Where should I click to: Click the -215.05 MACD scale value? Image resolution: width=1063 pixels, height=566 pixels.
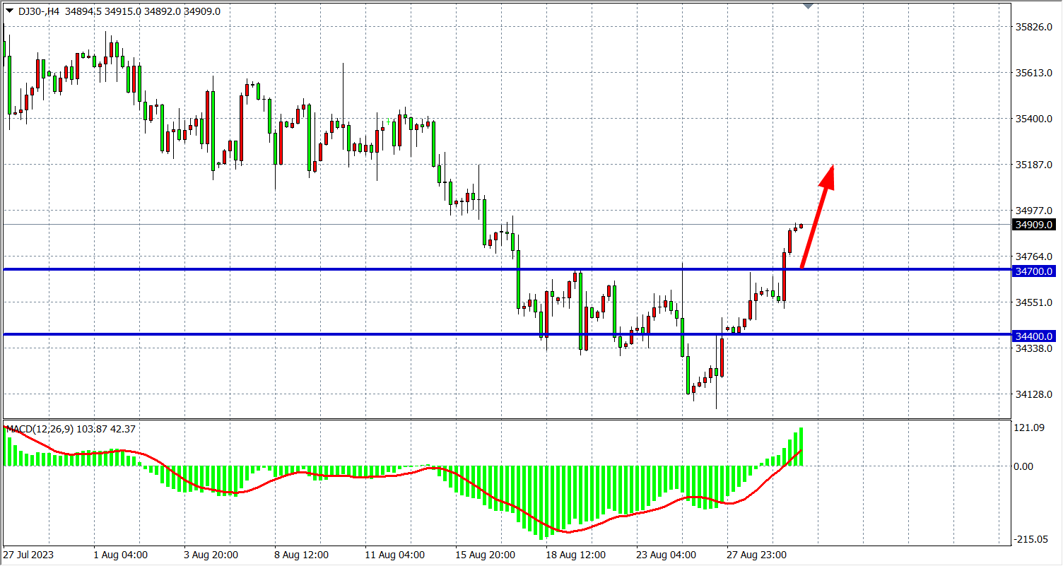(x=1030, y=539)
